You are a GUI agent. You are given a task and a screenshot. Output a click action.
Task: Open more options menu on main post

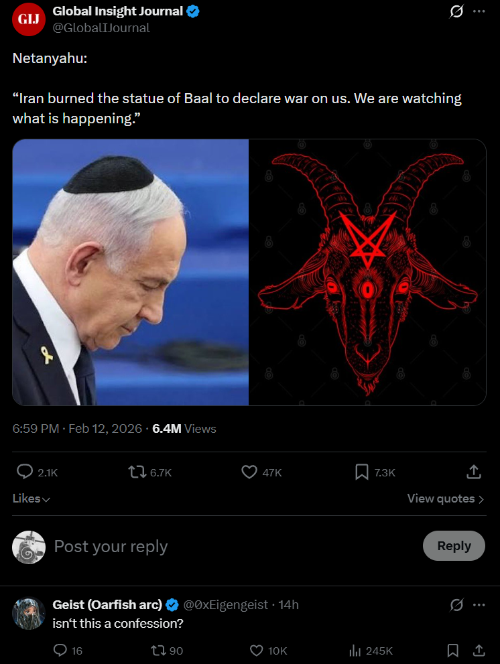click(479, 11)
